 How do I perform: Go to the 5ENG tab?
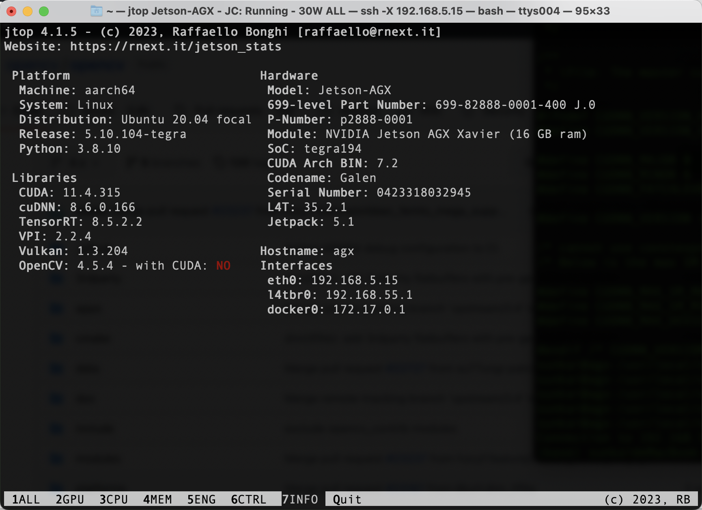201,499
